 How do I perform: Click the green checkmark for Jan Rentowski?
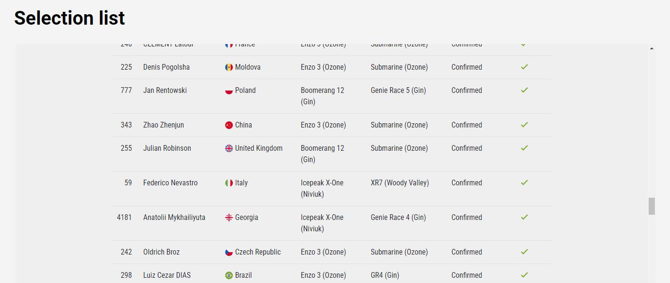[x=524, y=90]
